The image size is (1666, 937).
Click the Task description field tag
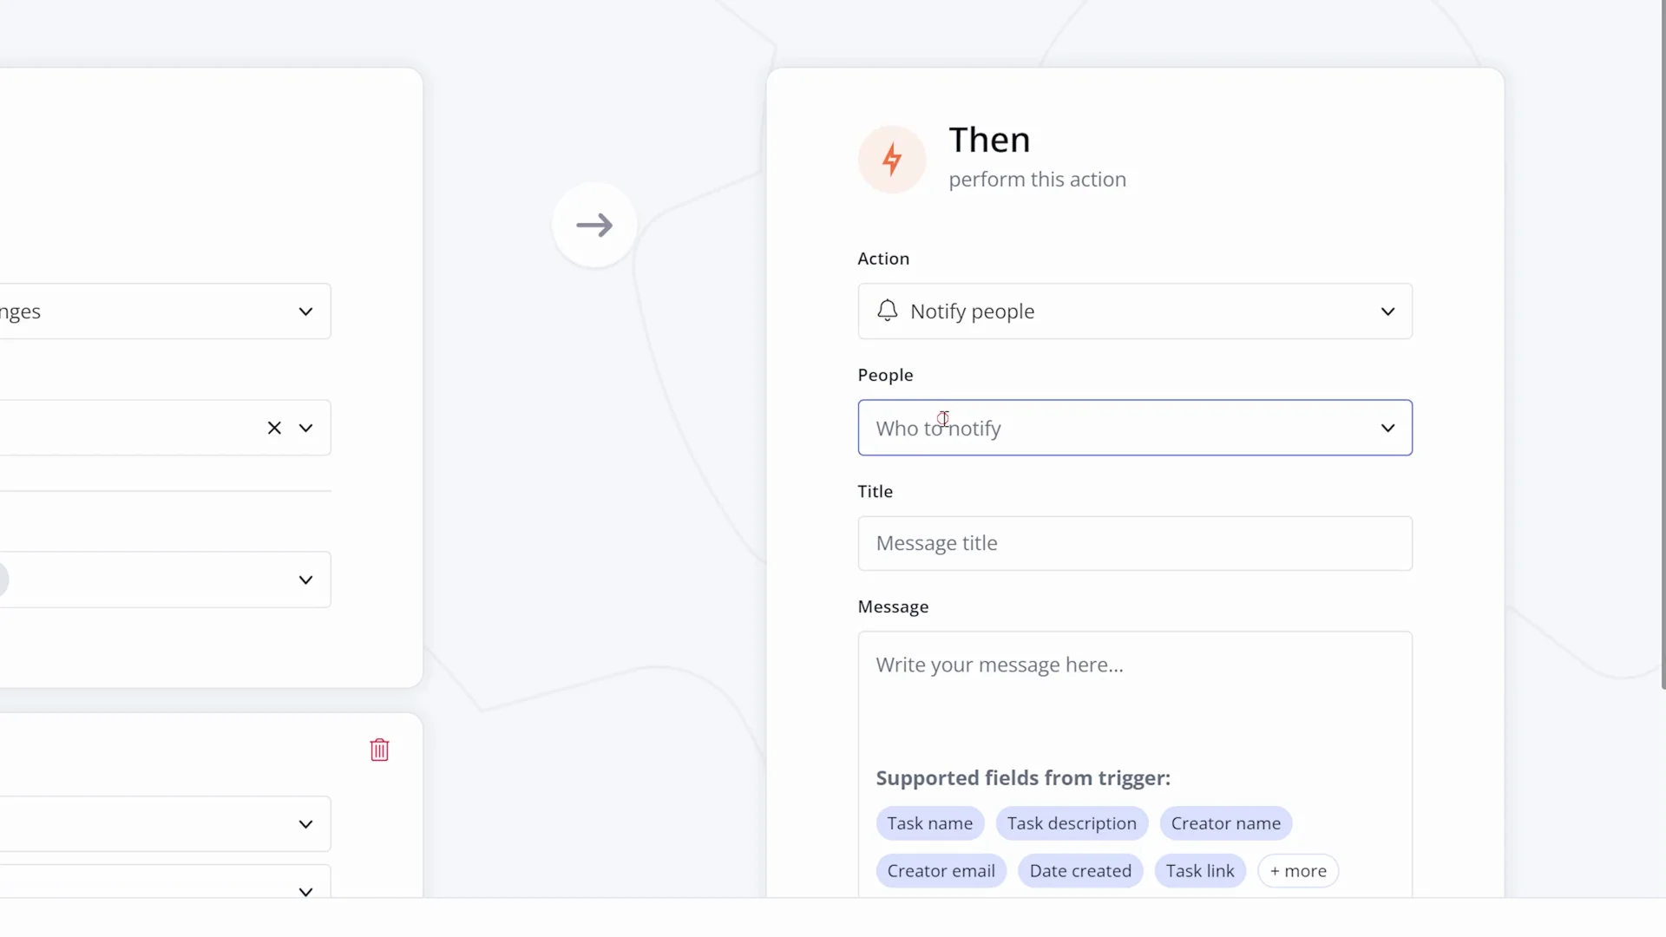click(1071, 822)
